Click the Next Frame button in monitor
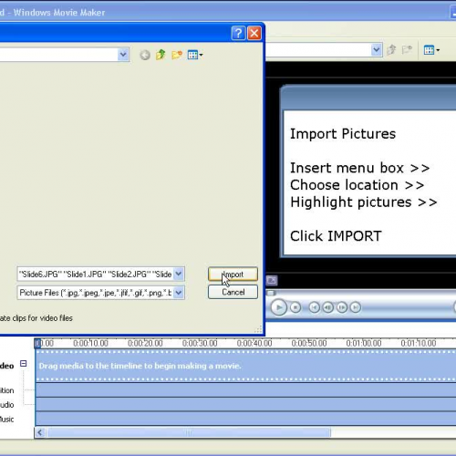 [x=342, y=307]
